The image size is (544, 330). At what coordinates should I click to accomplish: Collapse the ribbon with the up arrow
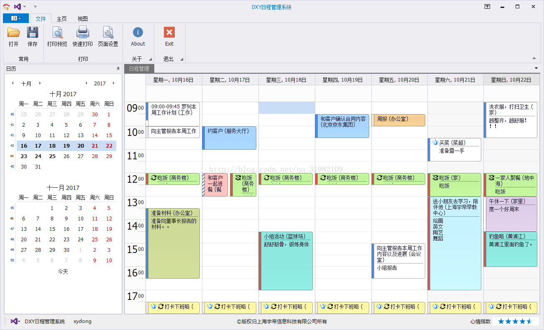tap(534, 58)
